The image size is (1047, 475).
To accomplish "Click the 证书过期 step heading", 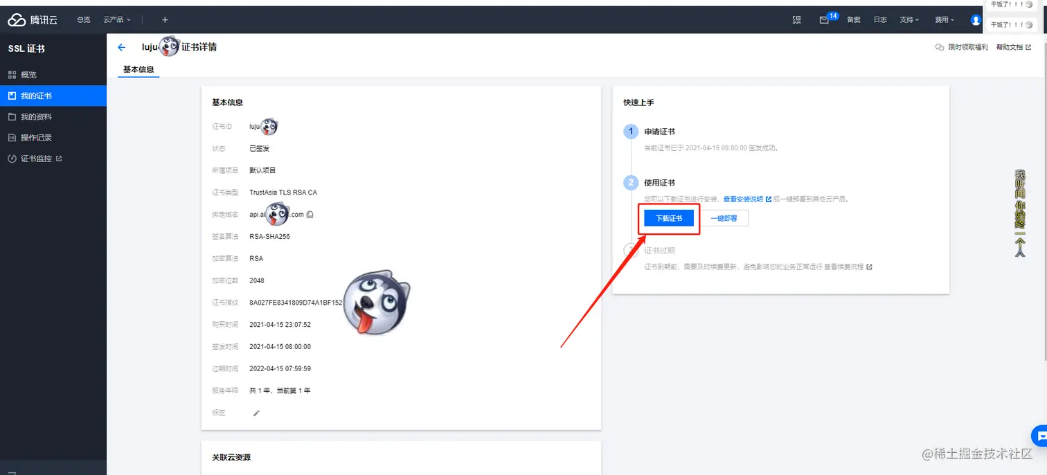I will pos(659,251).
